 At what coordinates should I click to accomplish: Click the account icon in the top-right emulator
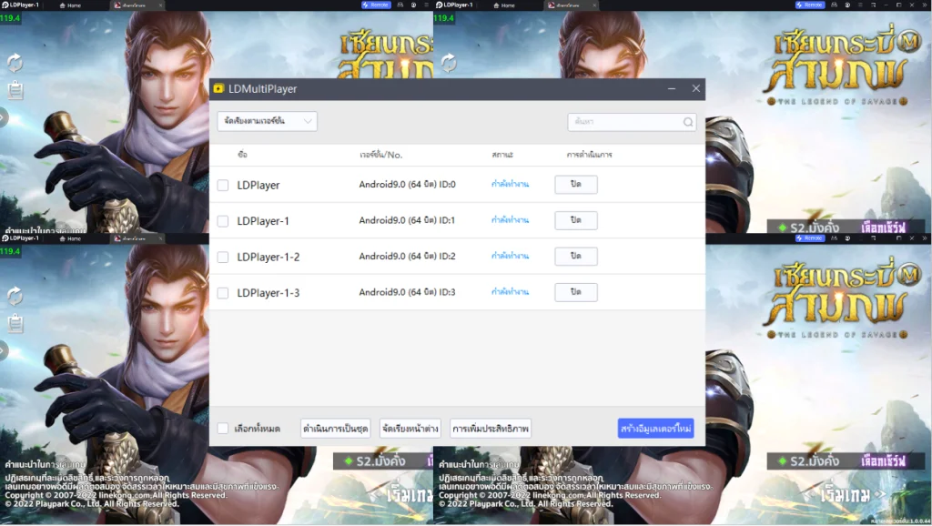tap(847, 5)
